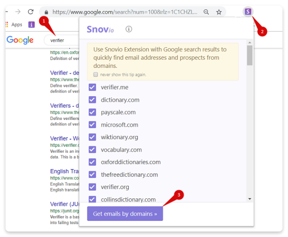This screenshot has height=237, width=288.
Task: Uncheck the wiktionary.org domain
Action: click(92, 137)
